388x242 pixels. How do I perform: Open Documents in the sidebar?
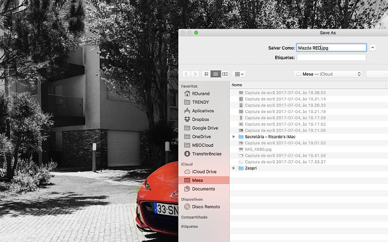point(204,189)
